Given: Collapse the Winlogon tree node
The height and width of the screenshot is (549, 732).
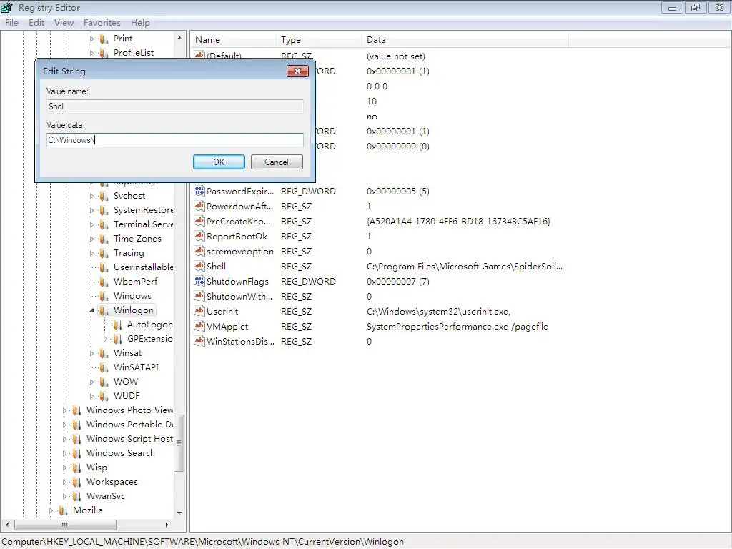Looking at the screenshot, I should pyautogui.click(x=92, y=310).
